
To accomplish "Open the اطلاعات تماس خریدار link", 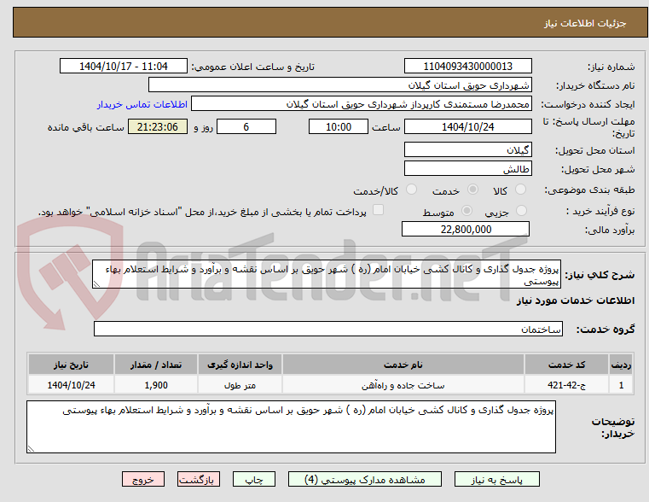I will point(142,104).
